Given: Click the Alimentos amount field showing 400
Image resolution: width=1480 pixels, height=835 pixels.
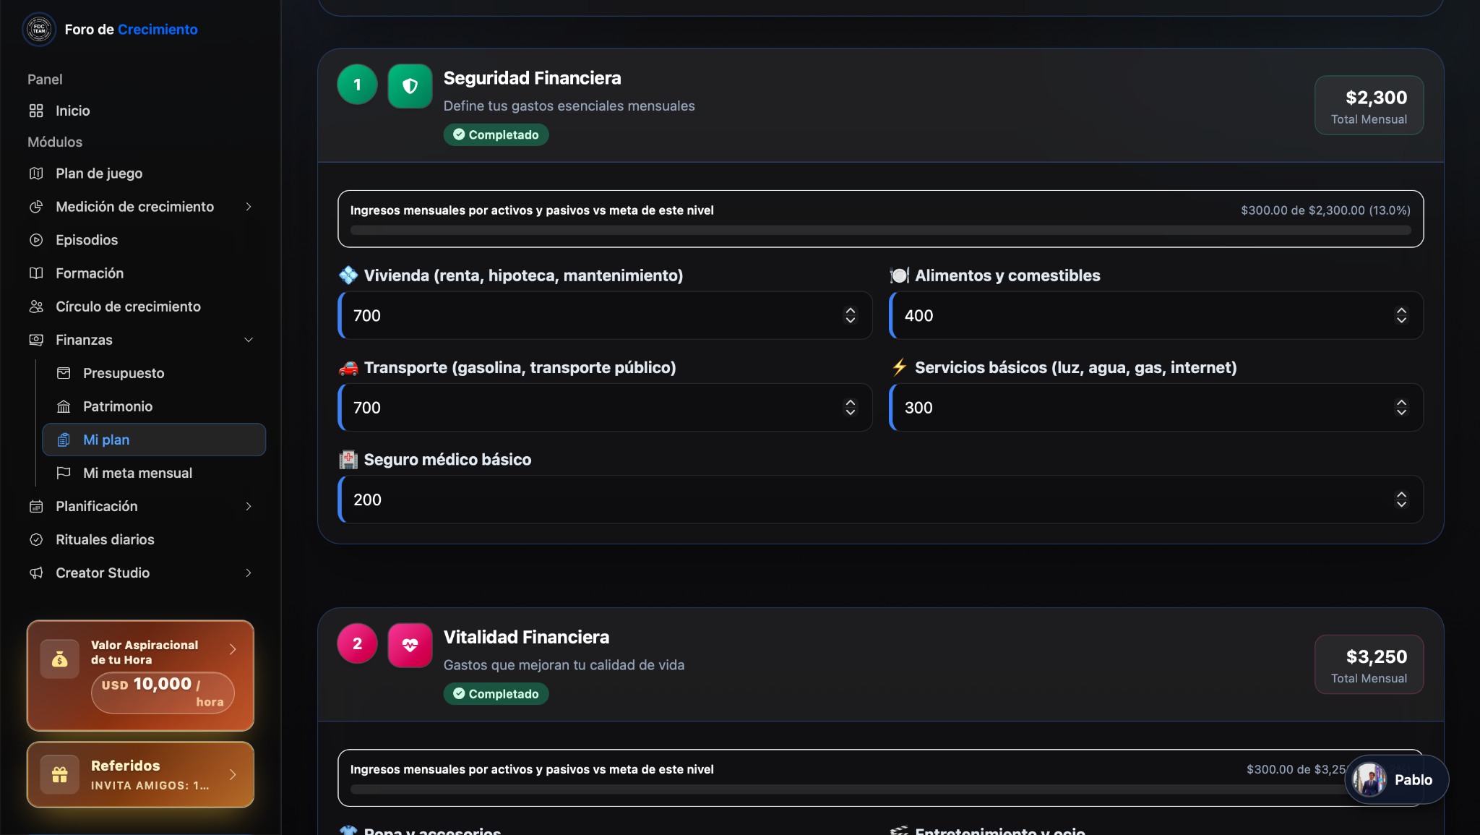Looking at the screenshot, I should [1156, 315].
